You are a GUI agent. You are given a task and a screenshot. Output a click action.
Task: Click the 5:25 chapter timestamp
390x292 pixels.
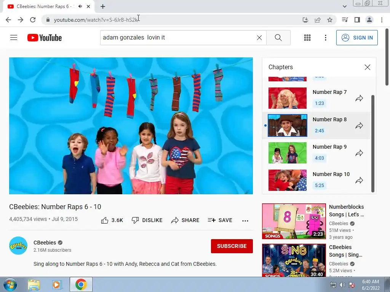coord(320,185)
